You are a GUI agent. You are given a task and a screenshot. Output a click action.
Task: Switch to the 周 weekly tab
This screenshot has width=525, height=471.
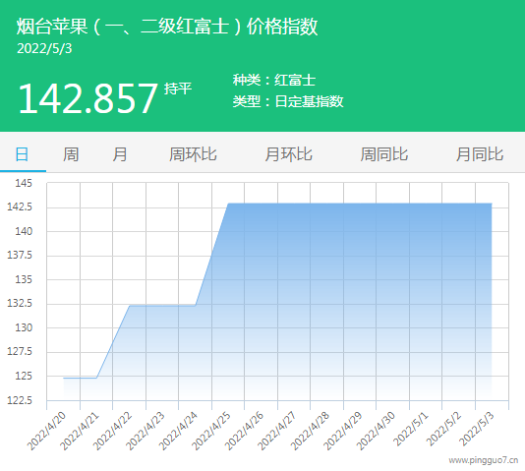click(x=71, y=154)
